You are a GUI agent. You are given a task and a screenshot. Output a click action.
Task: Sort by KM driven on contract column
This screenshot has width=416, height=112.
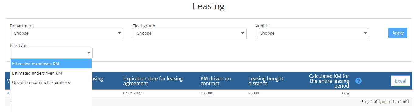(x=216, y=81)
